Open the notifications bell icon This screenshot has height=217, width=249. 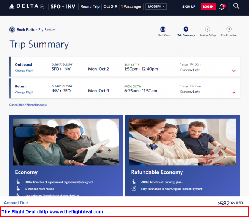click(x=222, y=7)
